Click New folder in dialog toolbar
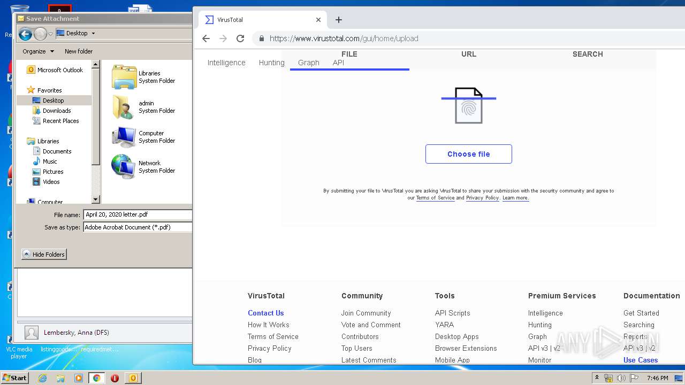 [79, 51]
